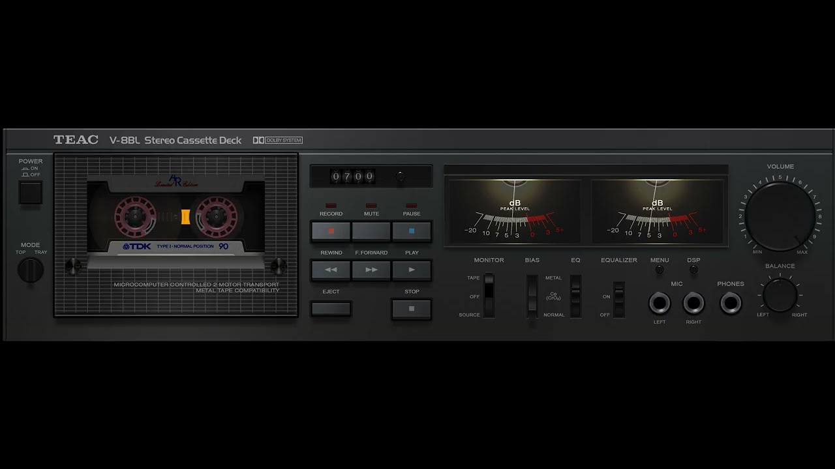Click the 'V-8BL Stereo Cassette Deck' text
This screenshot has height=469, width=835.
175,140
